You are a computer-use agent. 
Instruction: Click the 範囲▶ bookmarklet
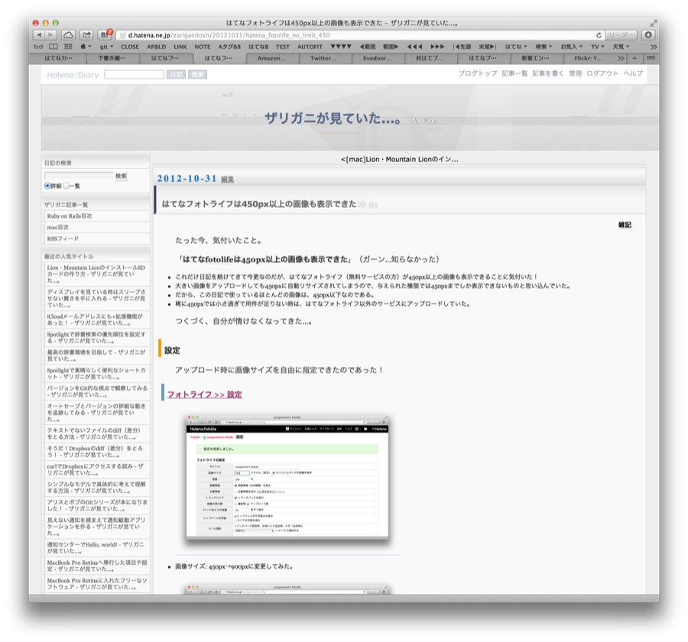click(x=391, y=47)
